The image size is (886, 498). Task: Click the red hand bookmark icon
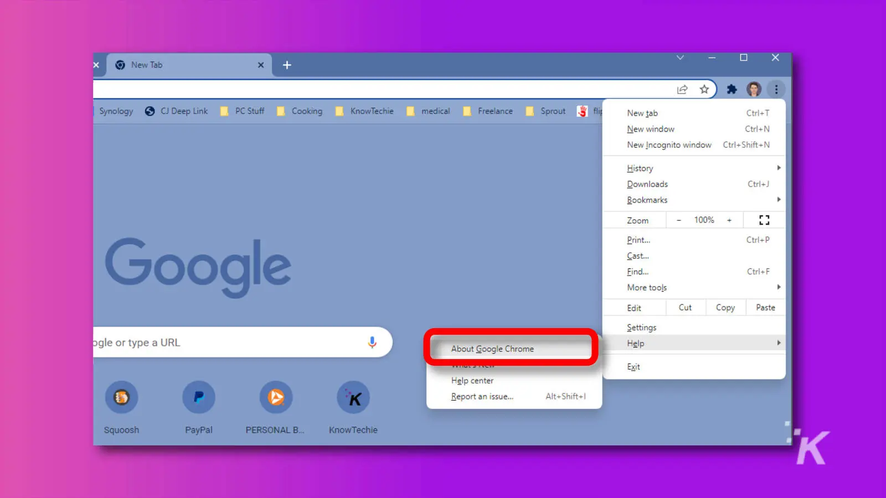tap(582, 111)
